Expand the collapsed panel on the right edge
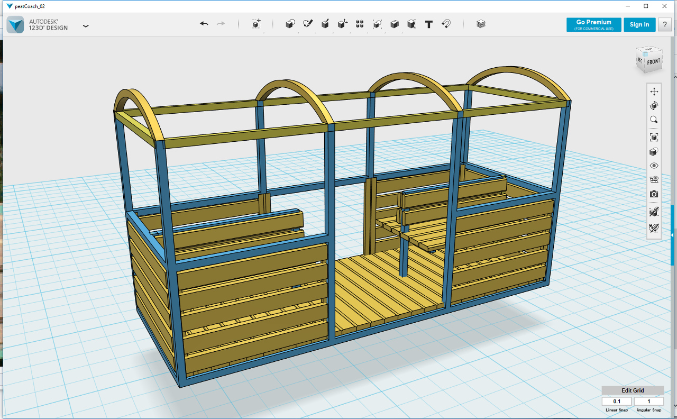Image resolution: width=677 pixels, height=419 pixels. pos(672,234)
